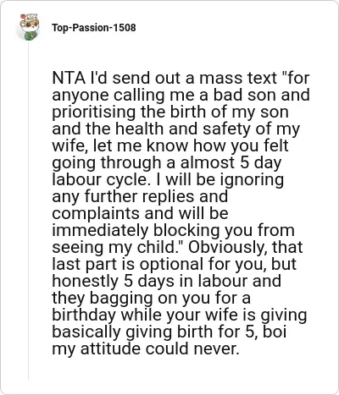This screenshot has width=339, height=395.
Task: Click the line 'prioritising the birth of my son'
Action: click(x=170, y=112)
